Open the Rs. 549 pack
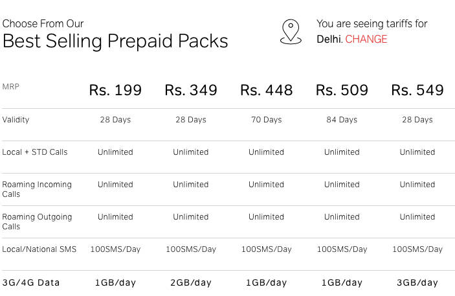Screen dimensions: 455x296 click(417, 90)
